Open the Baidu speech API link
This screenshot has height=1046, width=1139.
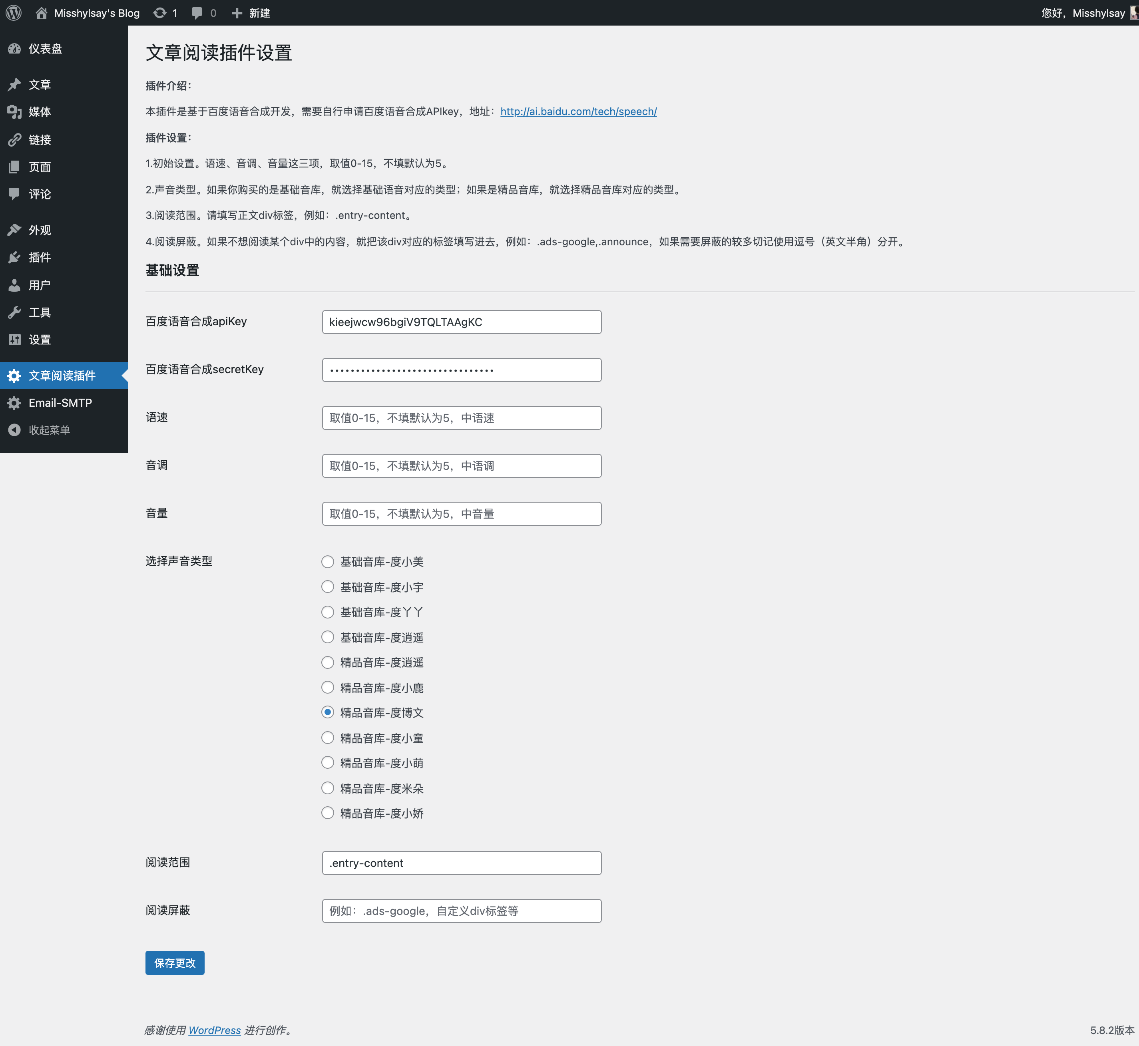pyautogui.click(x=578, y=111)
